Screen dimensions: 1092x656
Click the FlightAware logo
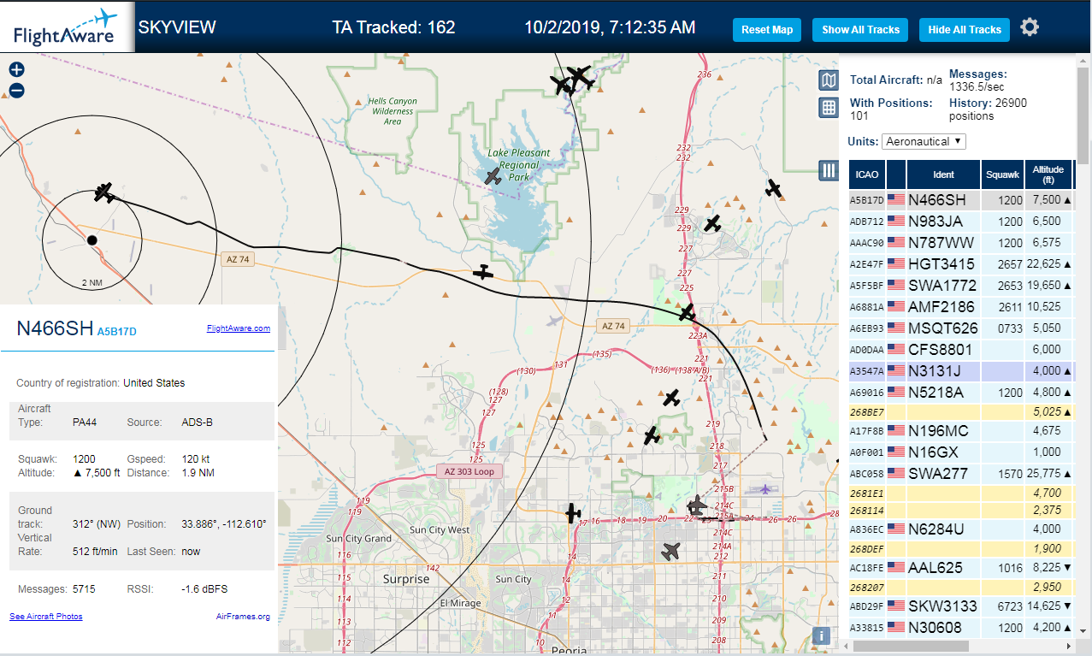(67, 27)
